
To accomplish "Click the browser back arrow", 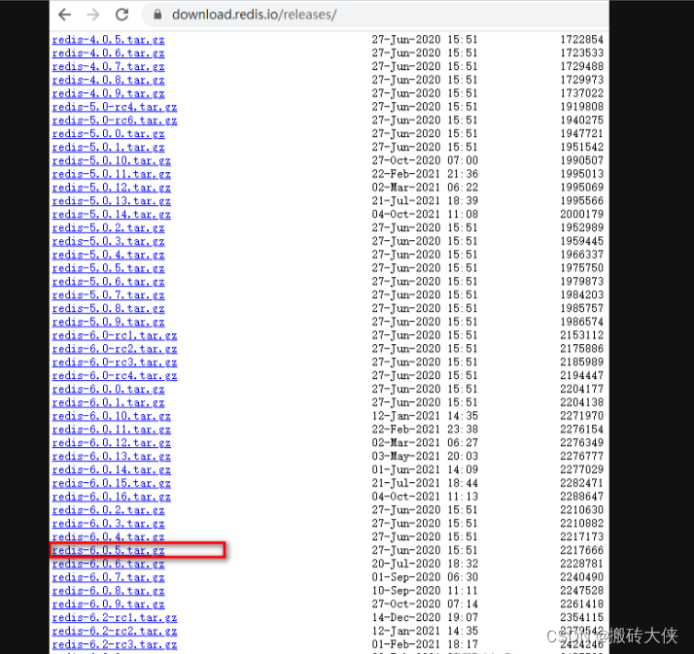I will [64, 15].
